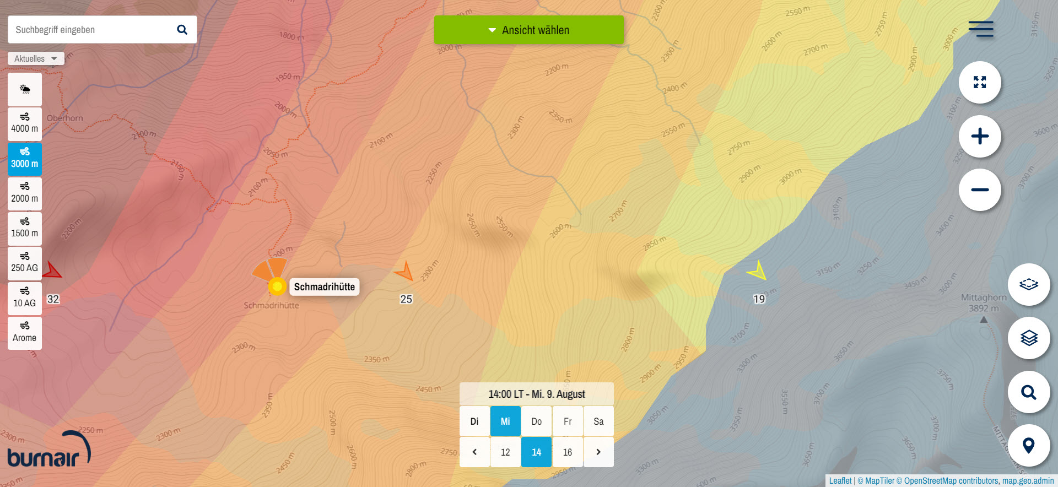Enable the Arome wind model
1058x487 pixels.
25,333
